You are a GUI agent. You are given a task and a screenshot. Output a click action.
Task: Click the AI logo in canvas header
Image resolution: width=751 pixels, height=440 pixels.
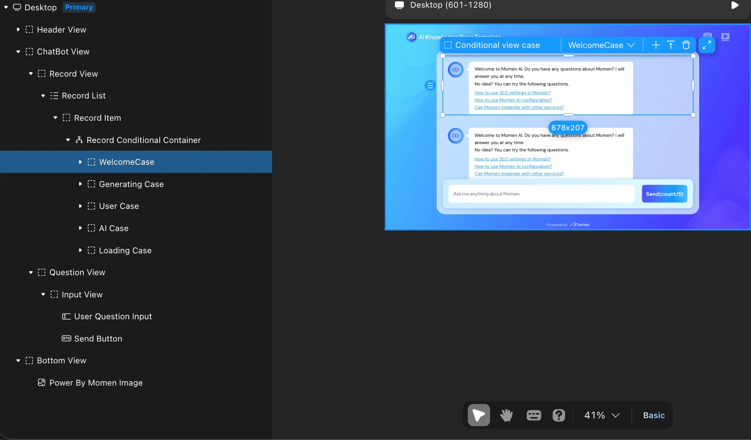pos(411,37)
